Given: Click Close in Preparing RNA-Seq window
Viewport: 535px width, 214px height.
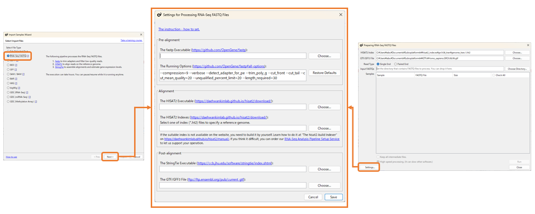Looking at the screenshot, I should (x=519, y=167).
